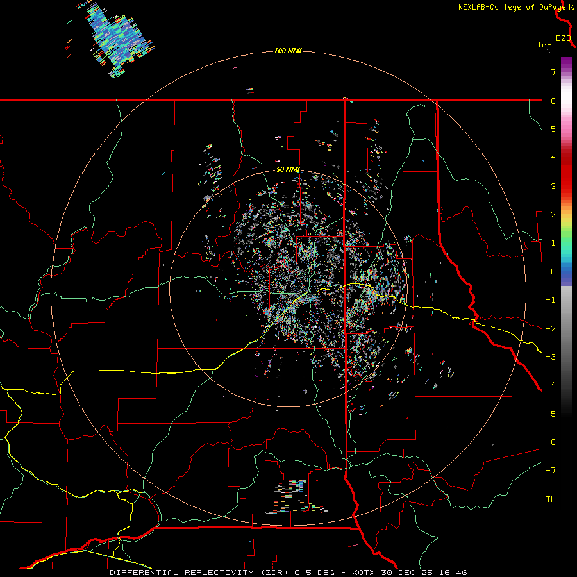Image resolution: width=577 pixels, height=577 pixels.
Task: Click the 4 value on the color scale
Action: [x=553, y=158]
